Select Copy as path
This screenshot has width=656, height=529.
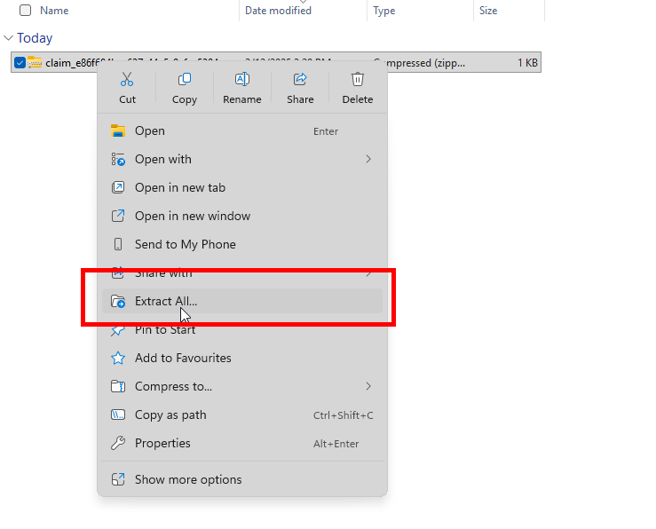[x=170, y=415]
